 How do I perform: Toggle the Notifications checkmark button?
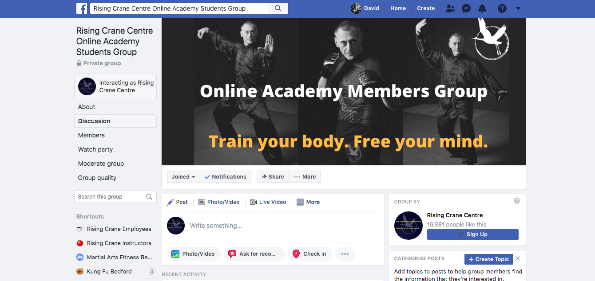(226, 177)
